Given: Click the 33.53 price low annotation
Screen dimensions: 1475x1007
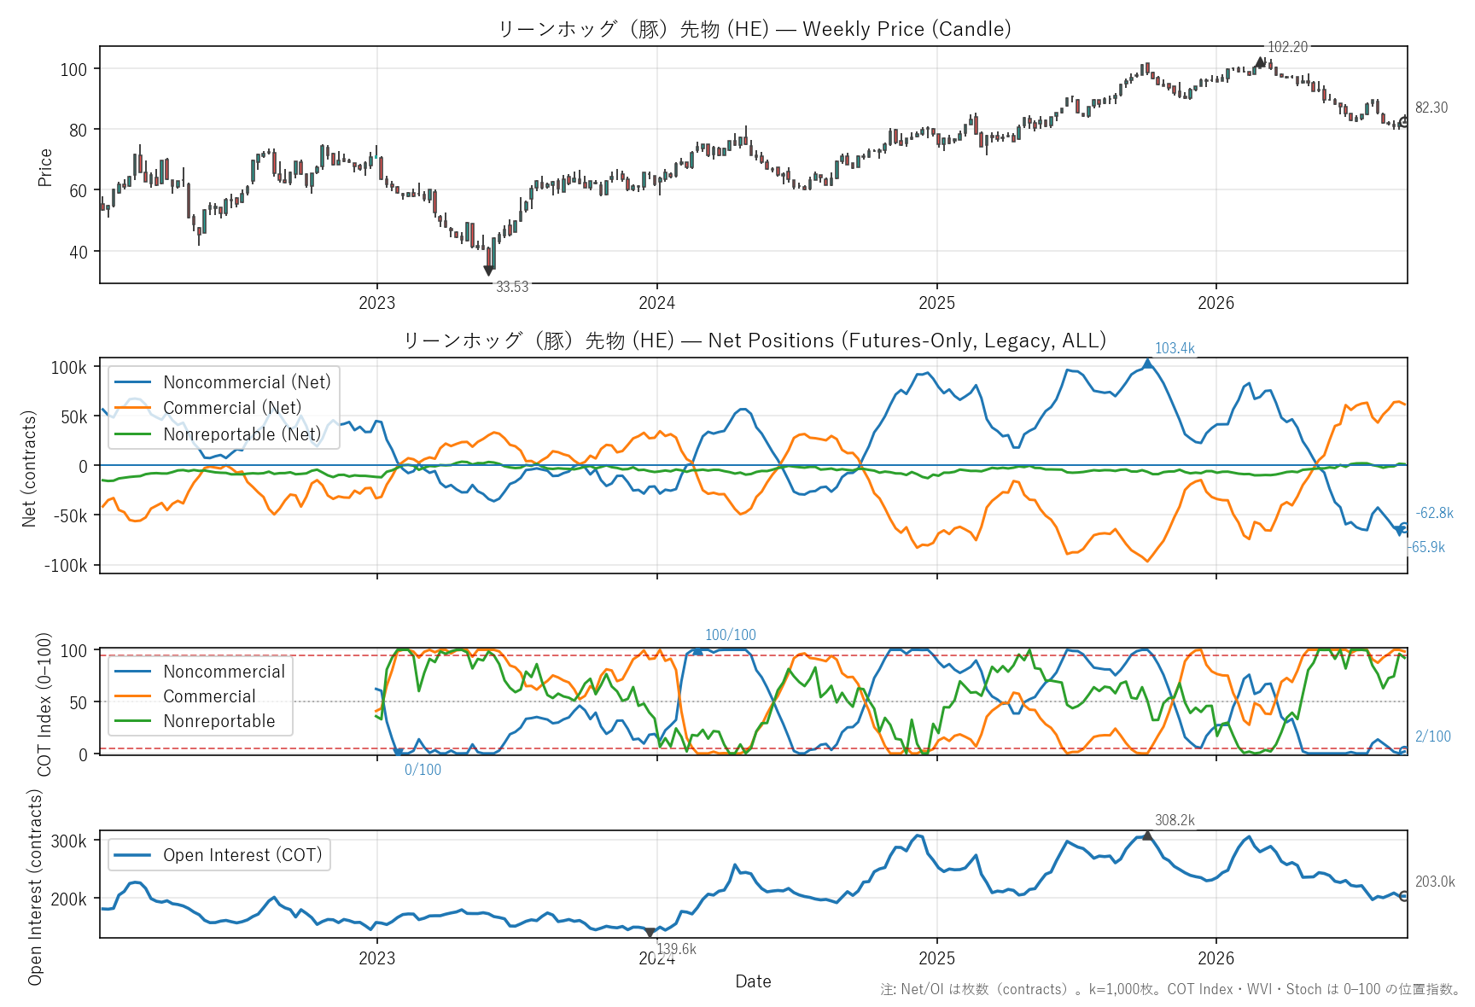Looking at the screenshot, I should [x=512, y=287].
